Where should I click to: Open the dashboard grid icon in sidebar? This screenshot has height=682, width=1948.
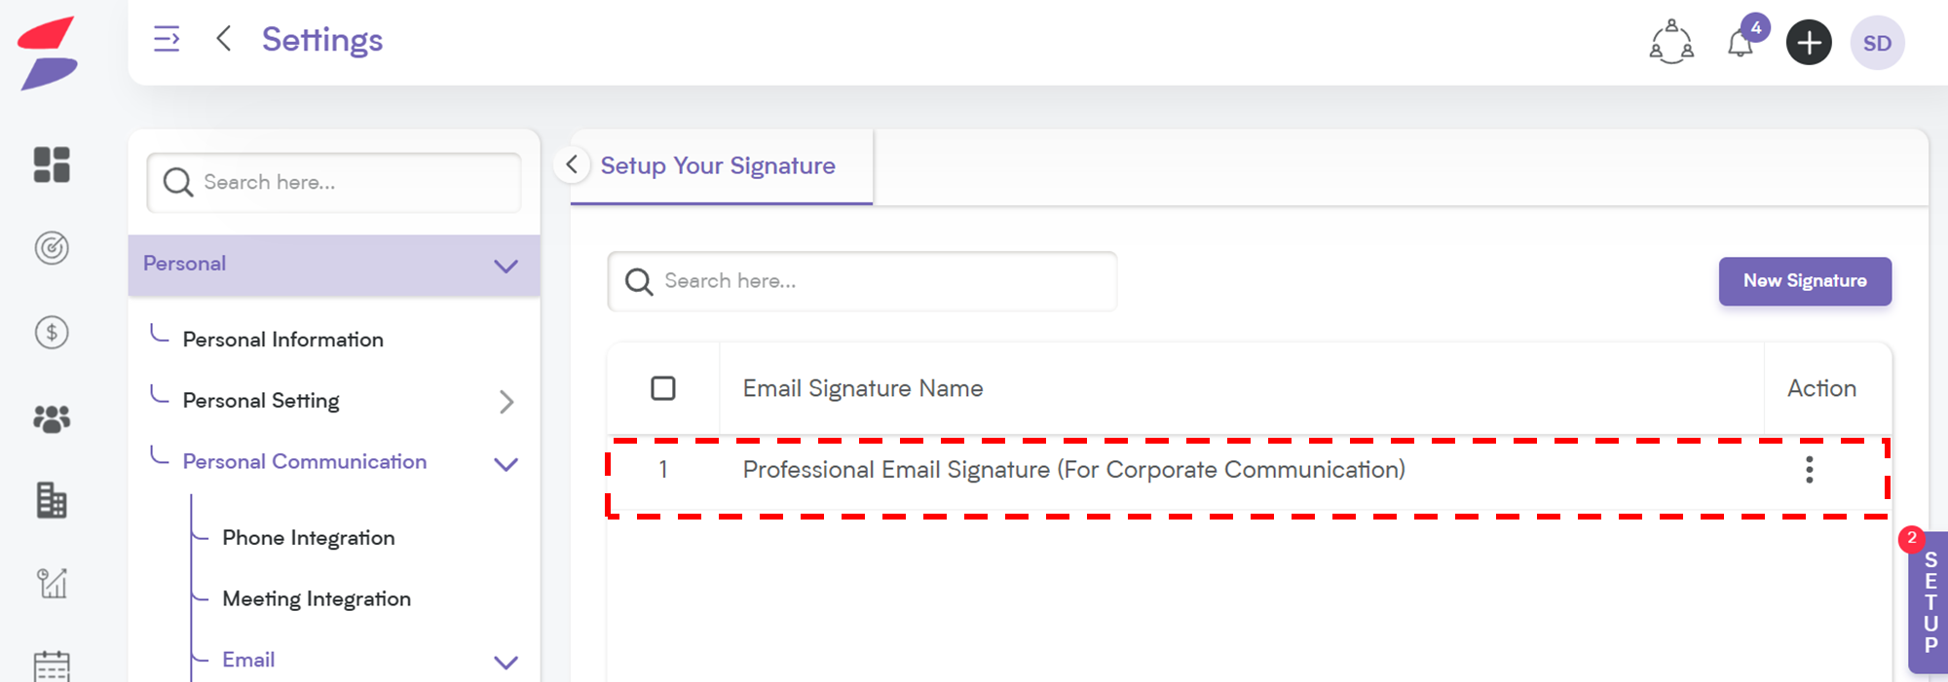pos(52,164)
